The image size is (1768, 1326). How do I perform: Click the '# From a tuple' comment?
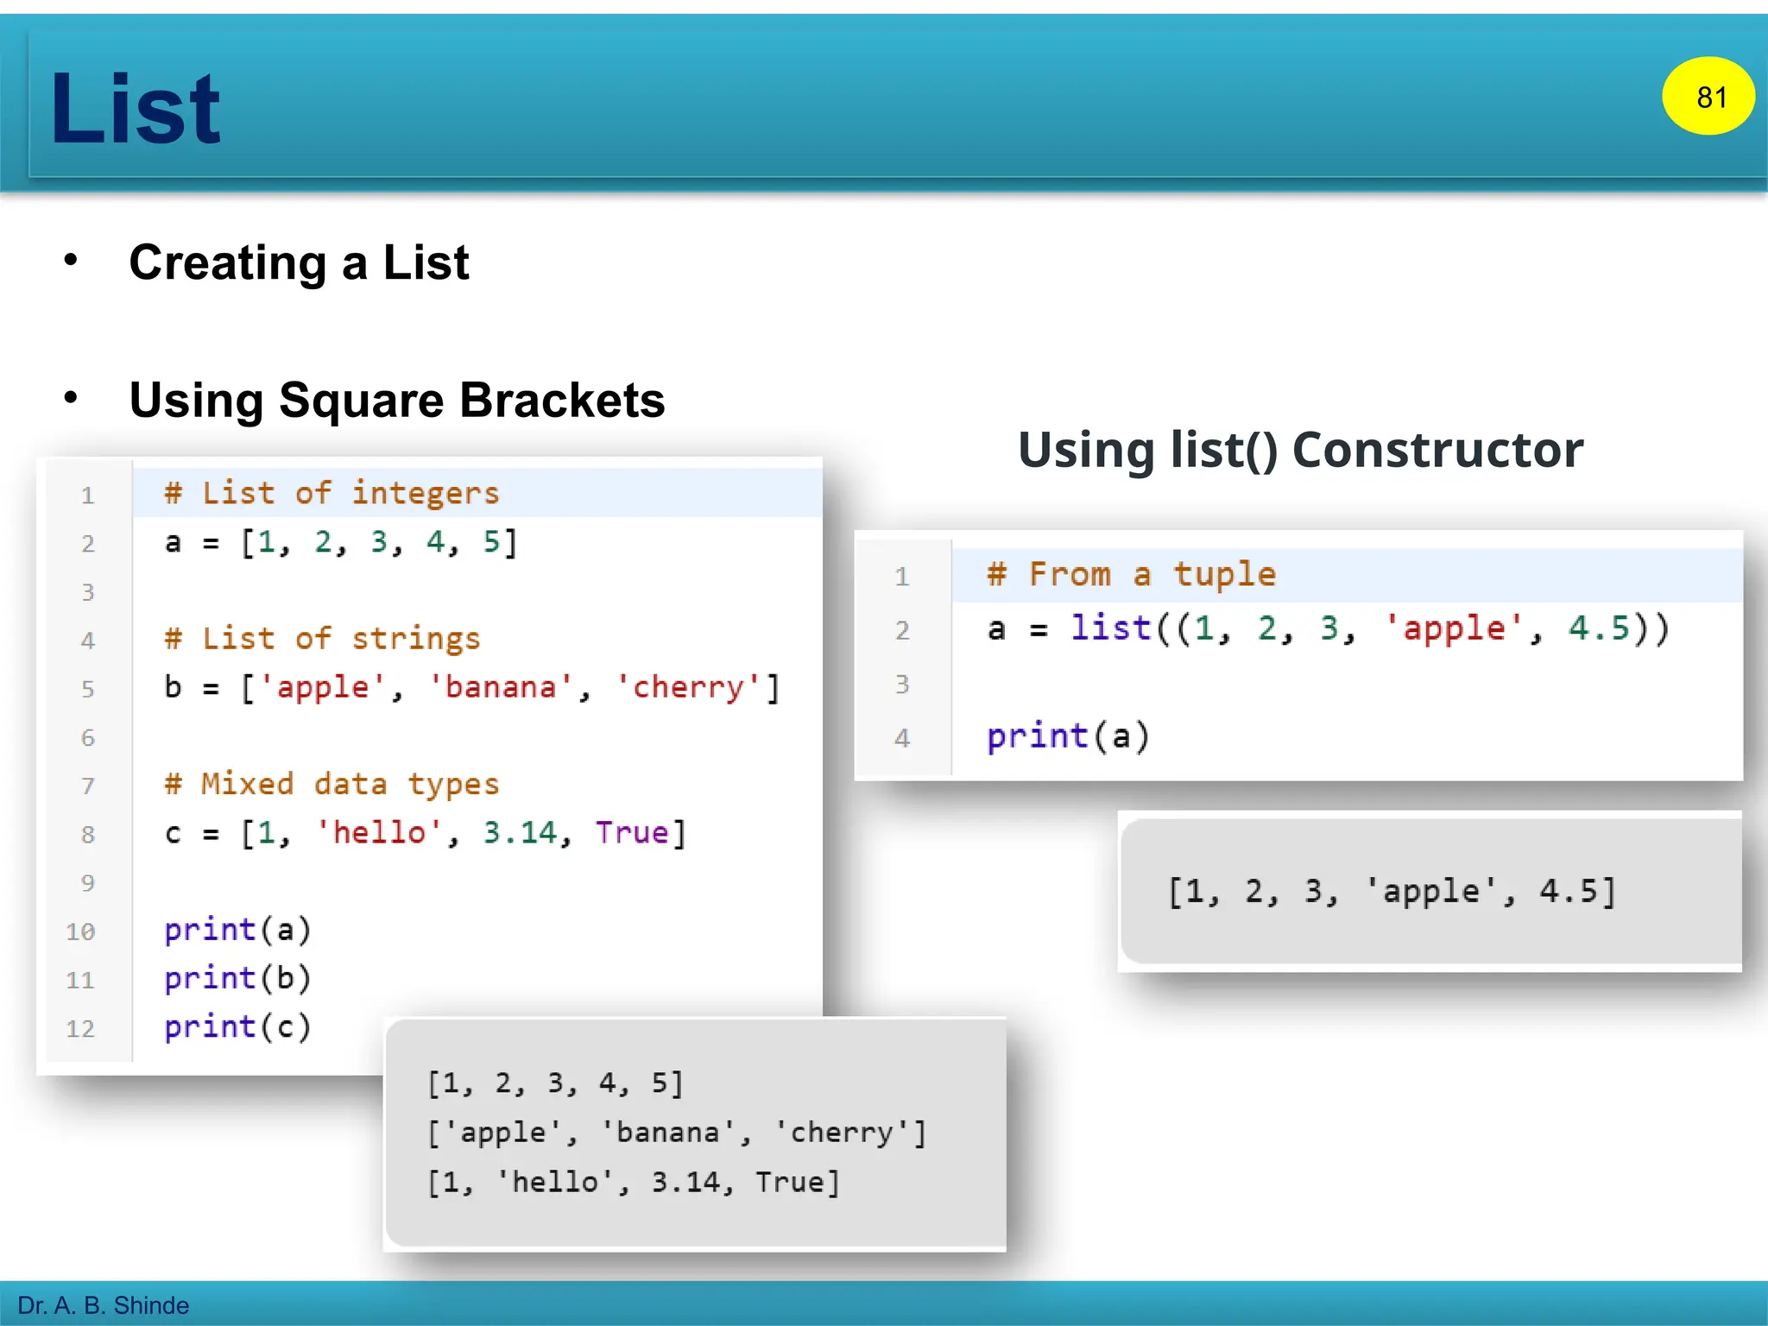[x=1132, y=574]
